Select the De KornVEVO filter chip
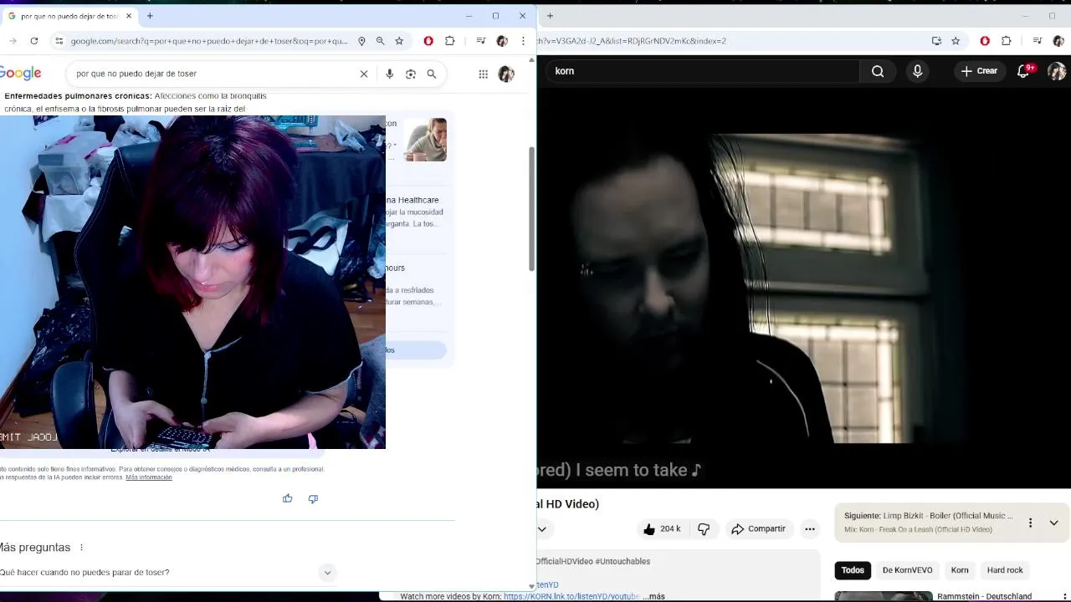Screen dimensions: 1071x602 907,570
